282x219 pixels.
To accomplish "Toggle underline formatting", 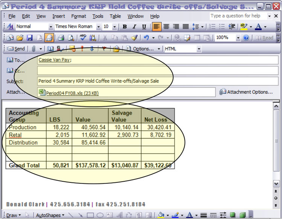I will click(x=144, y=27).
